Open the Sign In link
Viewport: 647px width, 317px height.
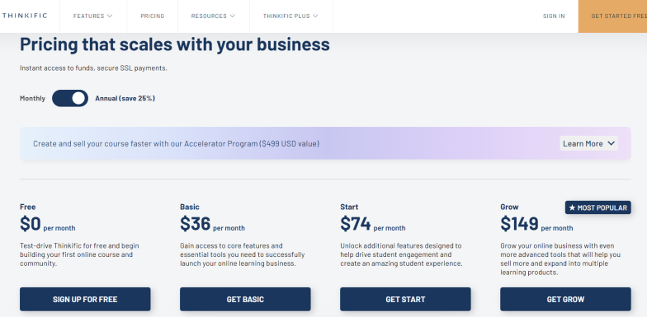[x=554, y=16]
